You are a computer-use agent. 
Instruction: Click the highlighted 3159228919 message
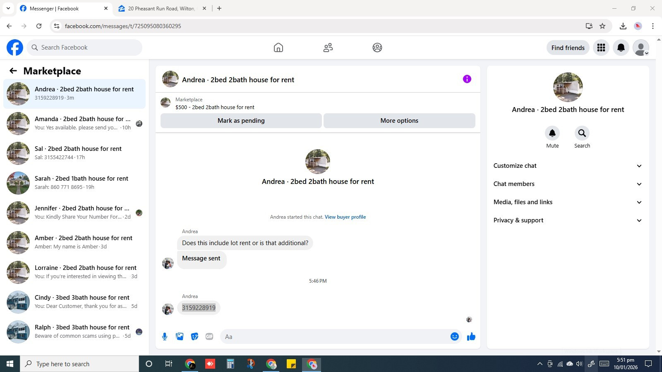pyautogui.click(x=199, y=308)
